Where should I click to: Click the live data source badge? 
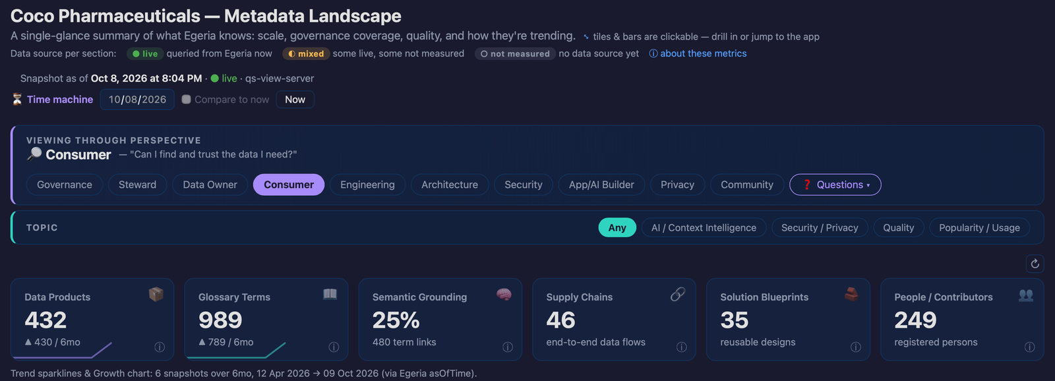point(145,53)
